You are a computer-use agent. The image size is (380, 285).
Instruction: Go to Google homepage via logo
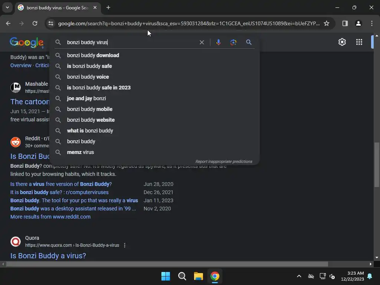click(x=27, y=42)
